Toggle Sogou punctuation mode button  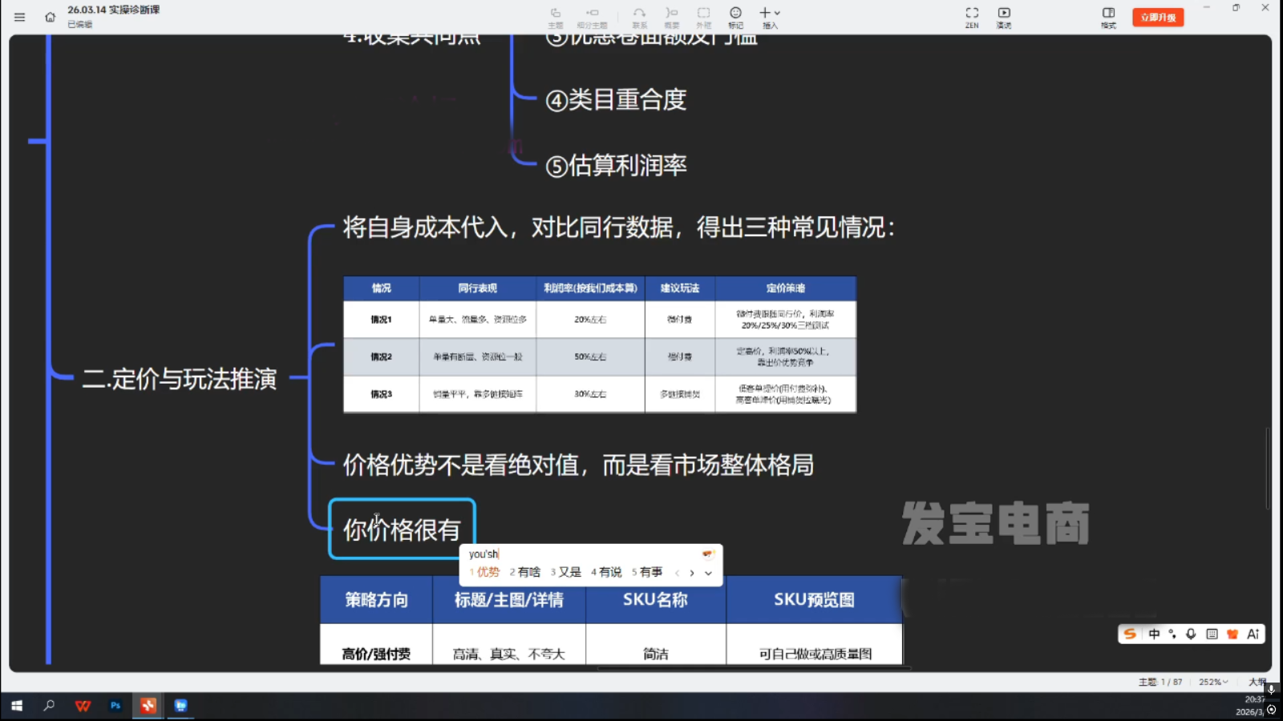click(x=1172, y=634)
